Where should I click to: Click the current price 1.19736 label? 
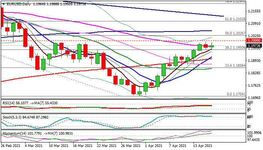[254, 45]
